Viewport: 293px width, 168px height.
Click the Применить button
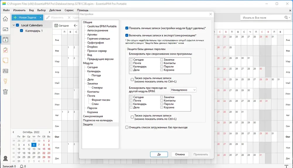(x=201, y=154)
